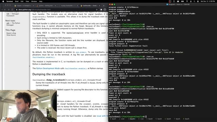Screen dimensions: 217x122
Task: Close the ctypes browser tab
Action: point(33,6)
